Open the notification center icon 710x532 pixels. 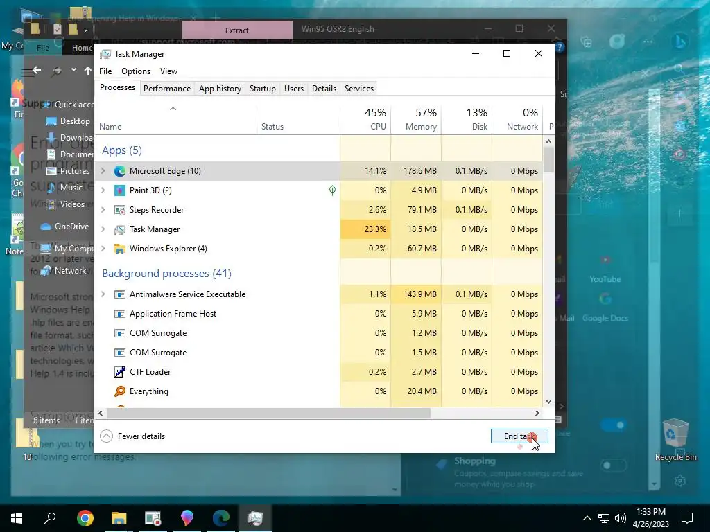pos(687,518)
